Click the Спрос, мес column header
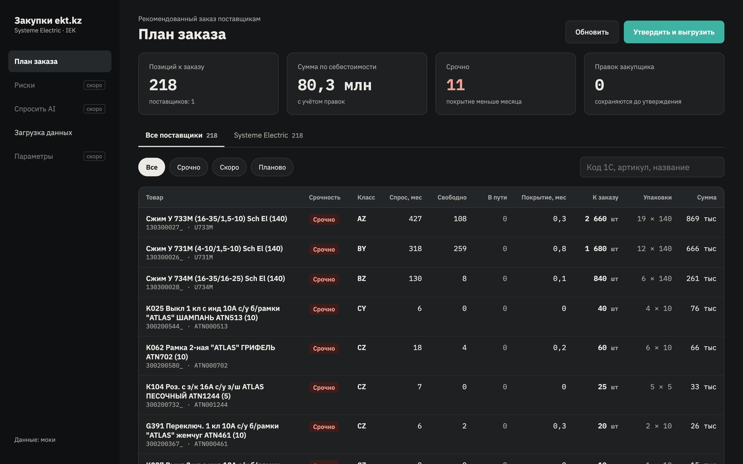This screenshot has height=464, width=743. click(x=405, y=197)
